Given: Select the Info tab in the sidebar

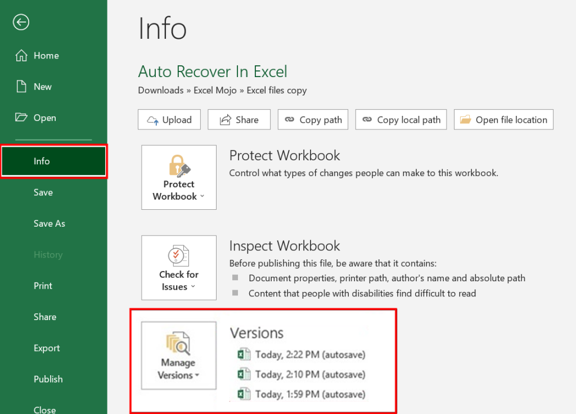Looking at the screenshot, I should tap(53, 161).
